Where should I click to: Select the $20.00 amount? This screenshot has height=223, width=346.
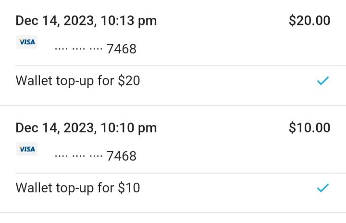pos(309,21)
